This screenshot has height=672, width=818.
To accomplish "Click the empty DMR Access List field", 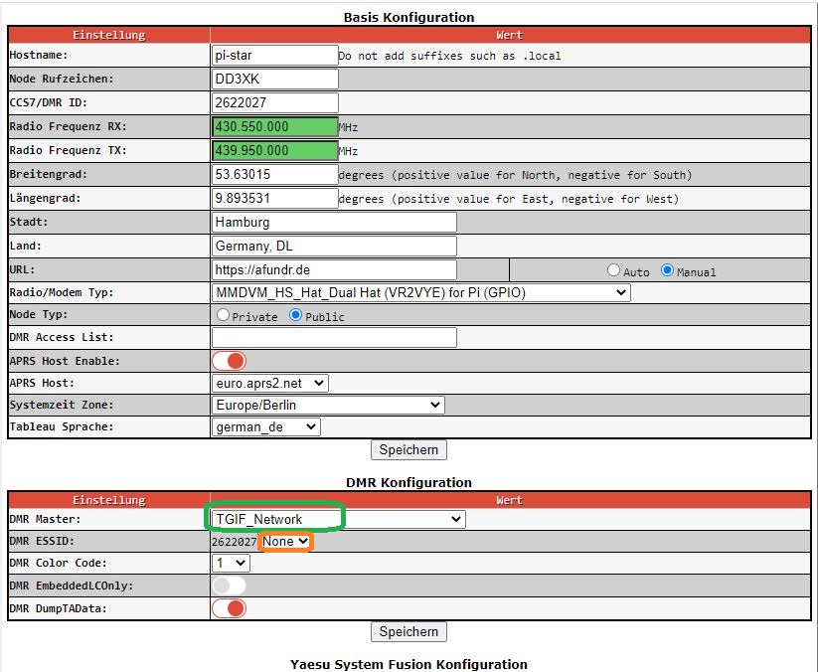I will click(334, 337).
